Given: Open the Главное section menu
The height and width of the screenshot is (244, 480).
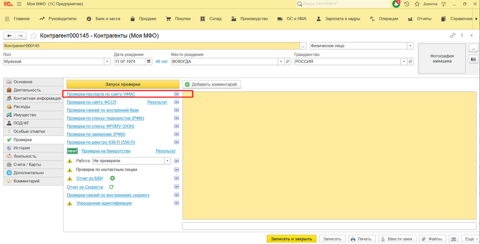Looking at the screenshot, I should pyautogui.click(x=17, y=19).
